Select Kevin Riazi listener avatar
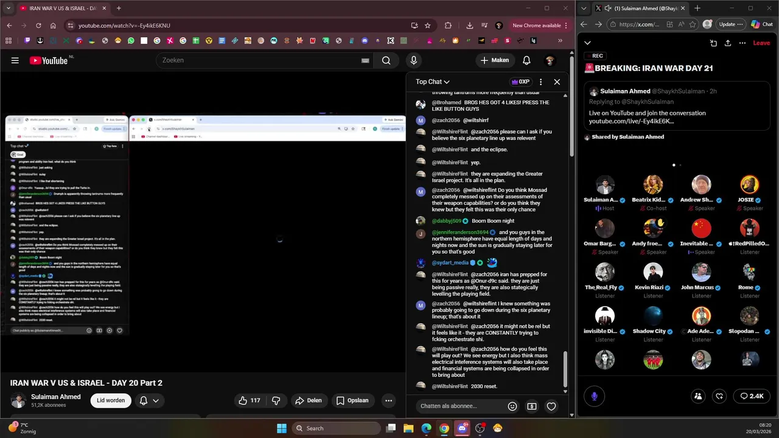 point(653,273)
